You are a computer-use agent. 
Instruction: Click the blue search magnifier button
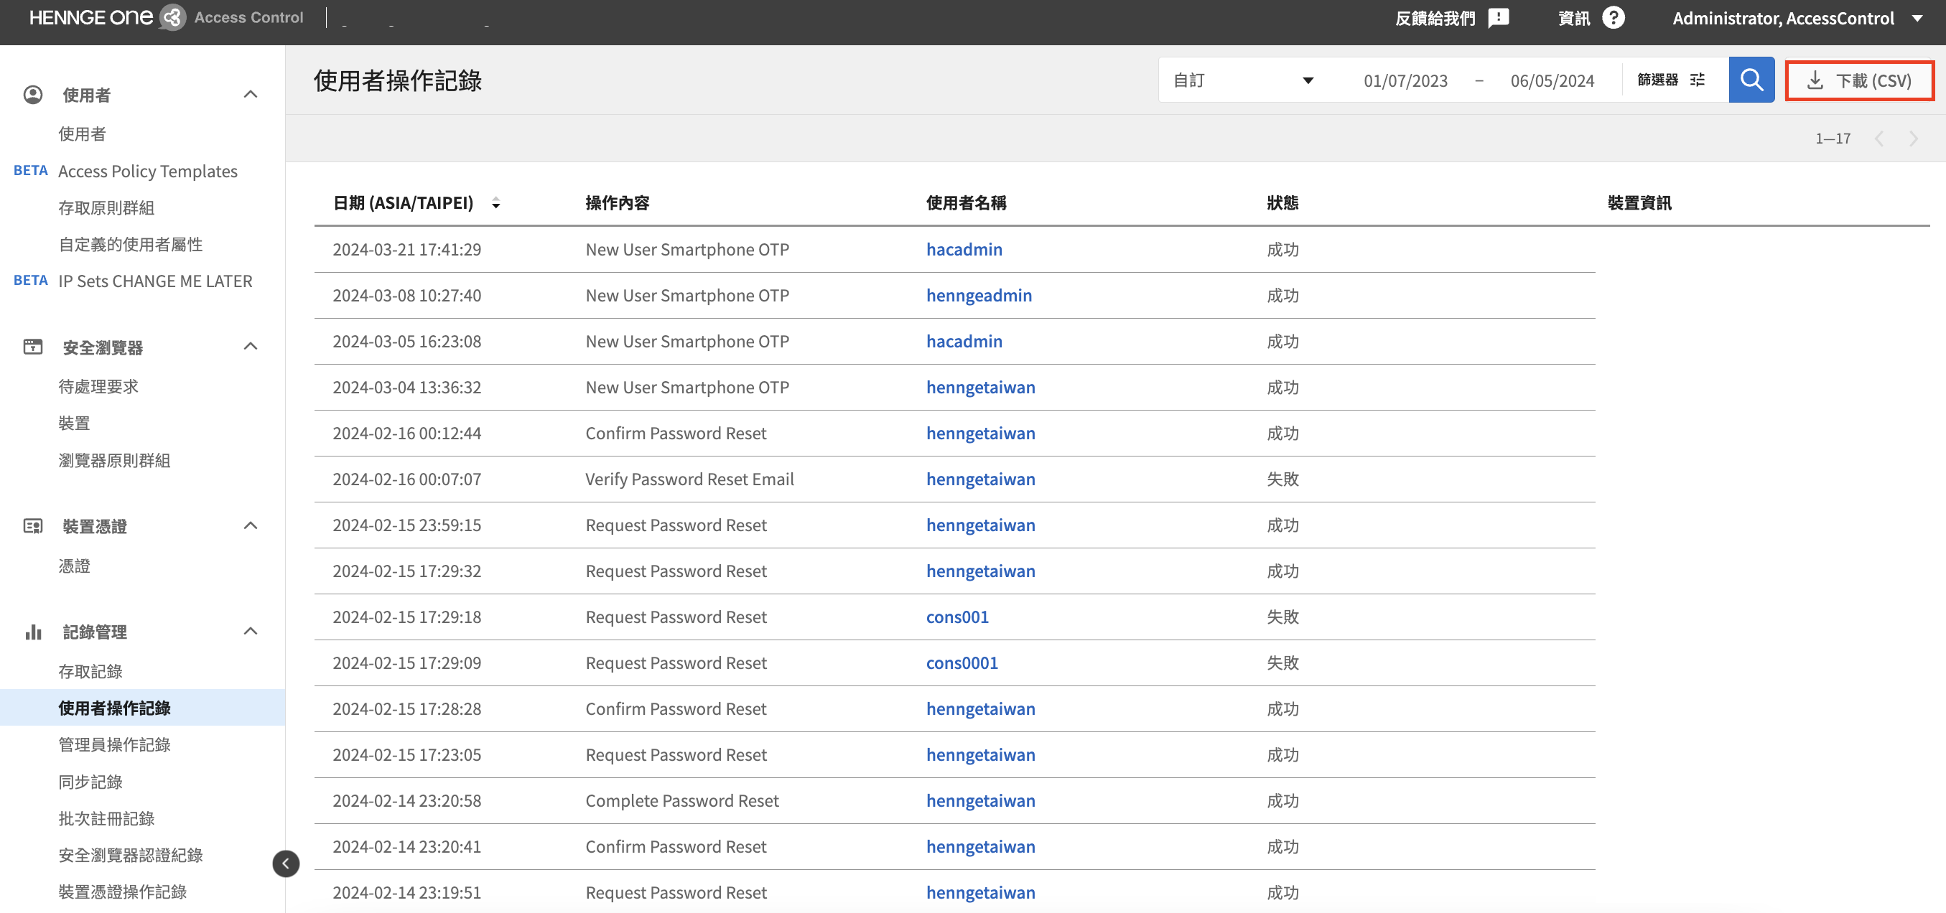click(1751, 80)
